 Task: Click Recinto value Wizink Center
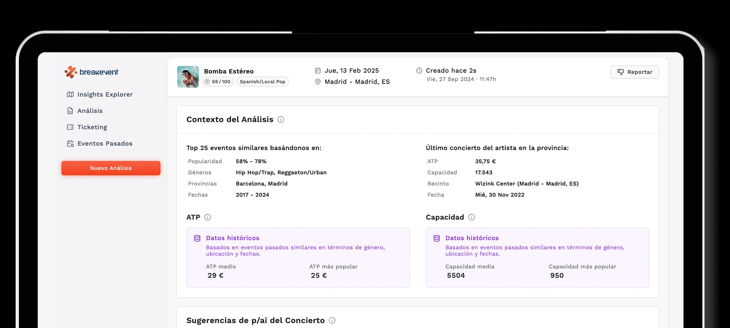click(x=527, y=184)
